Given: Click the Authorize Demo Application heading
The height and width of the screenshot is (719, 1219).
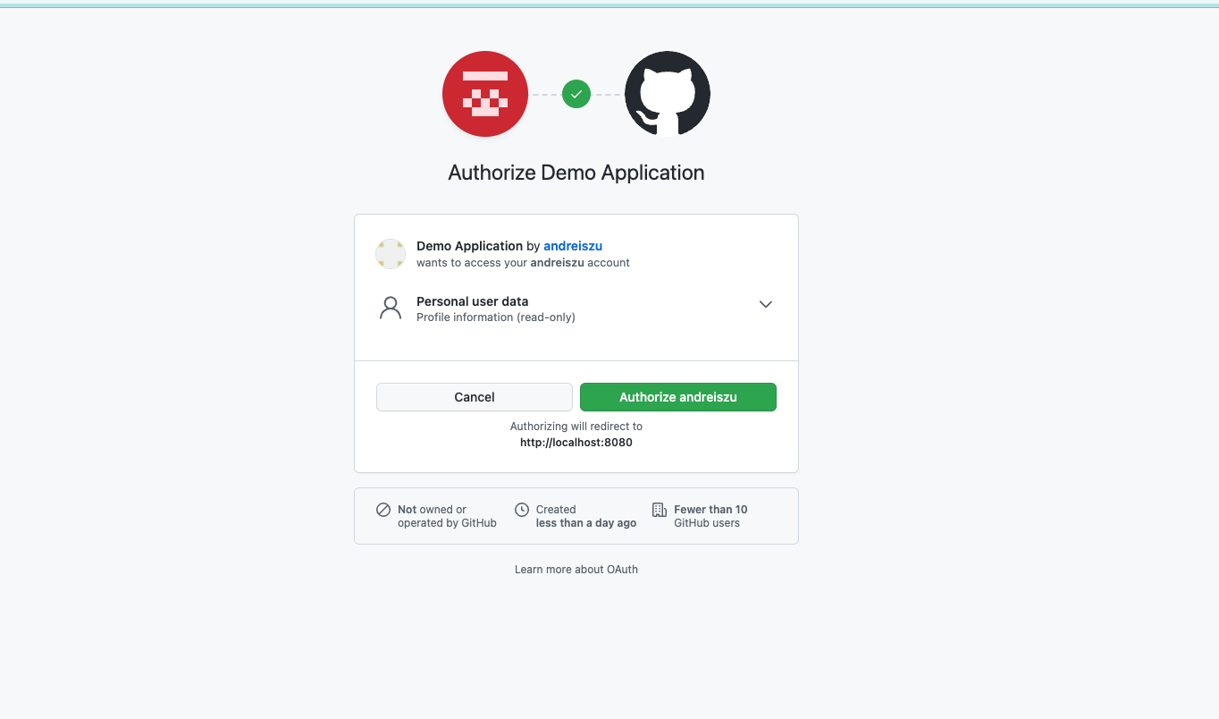Looking at the screenshot, I should (x=576, y=173).
